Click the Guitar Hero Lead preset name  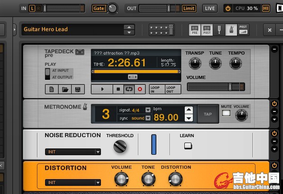[46, 29]
